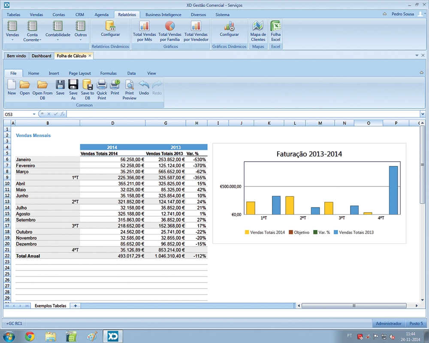
Task: Expand the Contabilidade reports dropdown
Action: coord(57,40)
